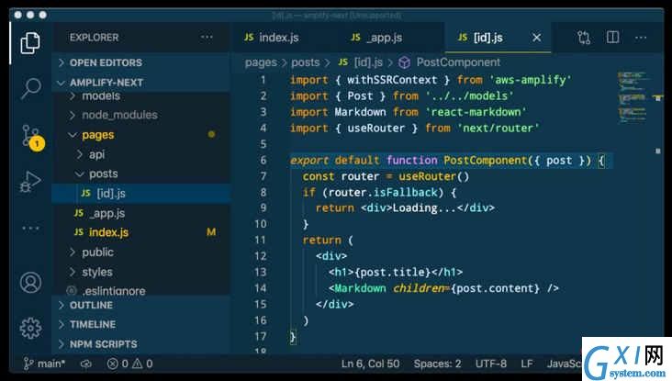Click line number 11 in gutter
Image resolution: width=672 pixels, height=381 pixels.
pyautogui.click(x=260, y=241)
